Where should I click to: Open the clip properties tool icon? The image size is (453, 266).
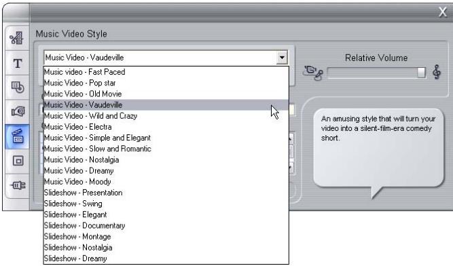[17, 38]
